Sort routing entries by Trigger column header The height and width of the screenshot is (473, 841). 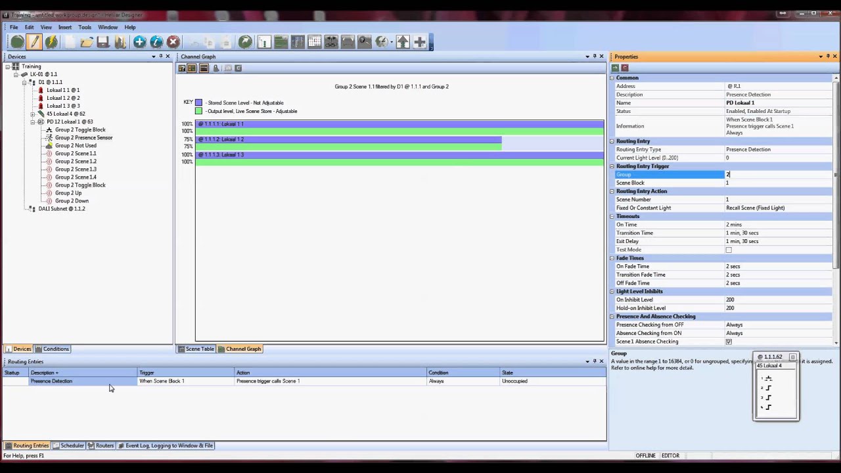pyautogui.click(x=186, y=372)
